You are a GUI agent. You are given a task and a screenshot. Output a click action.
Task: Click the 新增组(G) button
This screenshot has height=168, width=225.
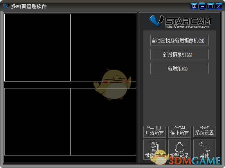(179, 68)
